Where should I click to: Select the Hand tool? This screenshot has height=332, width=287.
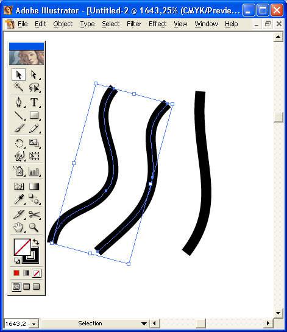tap(19, 228)
